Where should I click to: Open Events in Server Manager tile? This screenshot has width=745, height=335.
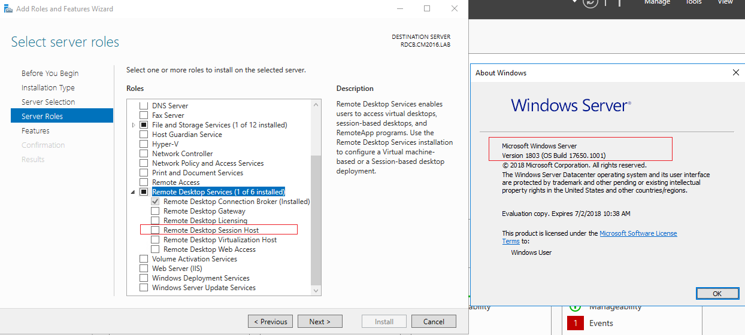(x=601, y=323)
